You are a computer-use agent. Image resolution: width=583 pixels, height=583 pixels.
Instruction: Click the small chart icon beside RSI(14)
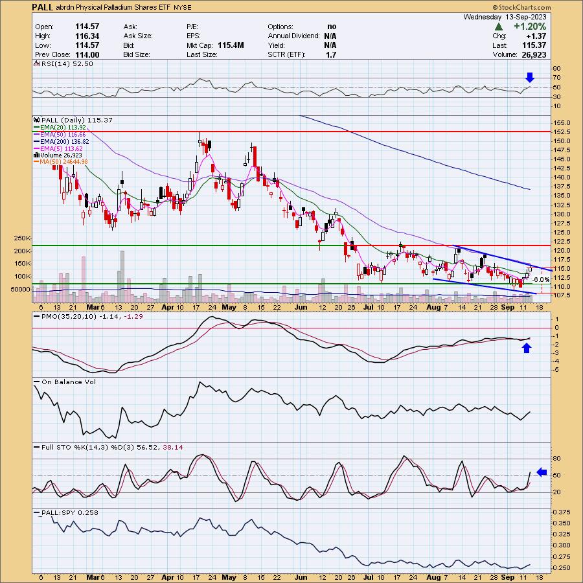[36, 63]
